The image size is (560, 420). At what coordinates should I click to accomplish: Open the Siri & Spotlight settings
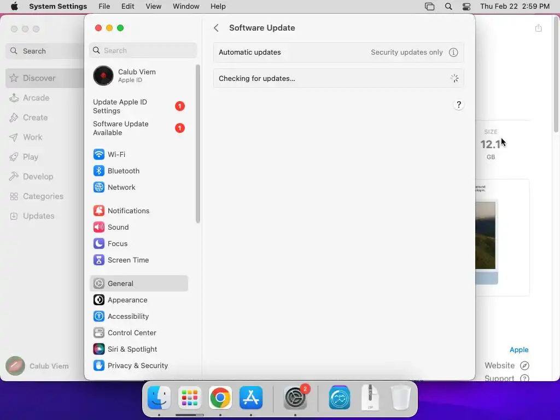pos(138,349)
